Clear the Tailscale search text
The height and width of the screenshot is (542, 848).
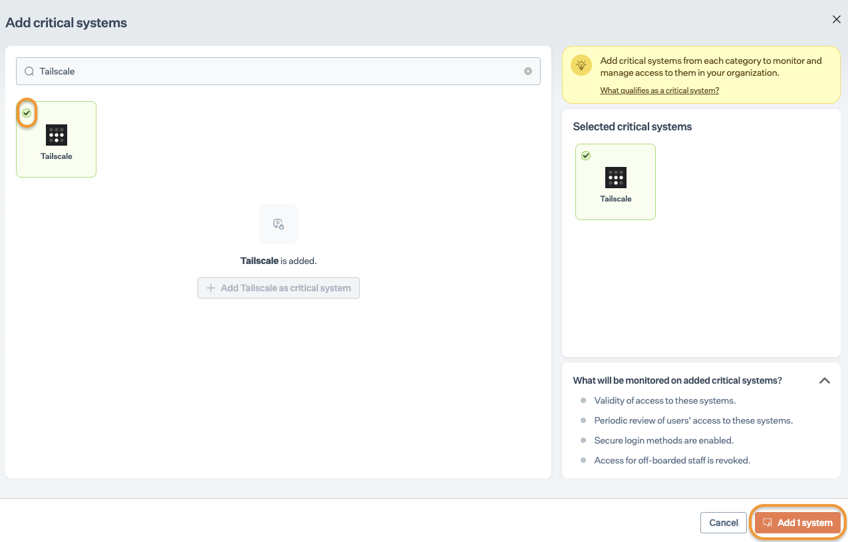click(528, 71)
